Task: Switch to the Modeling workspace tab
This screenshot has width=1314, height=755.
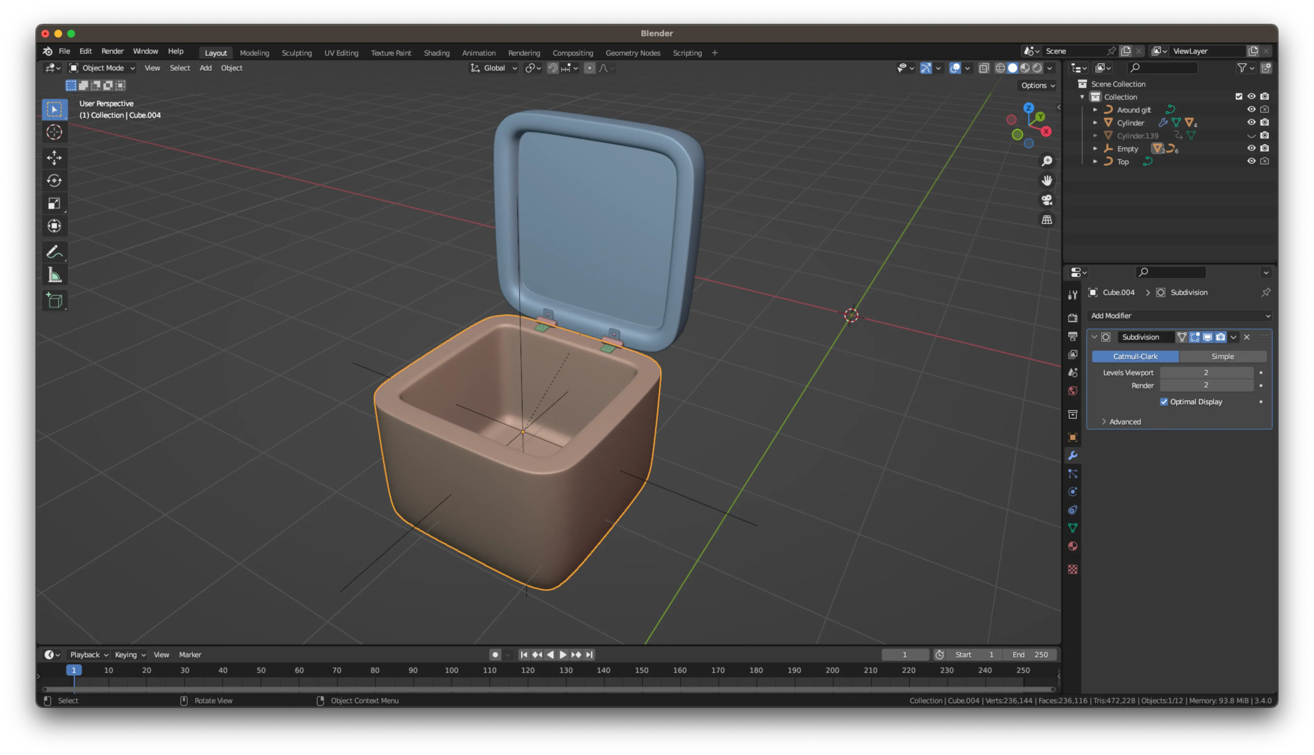Action: [x=254, y=53]
